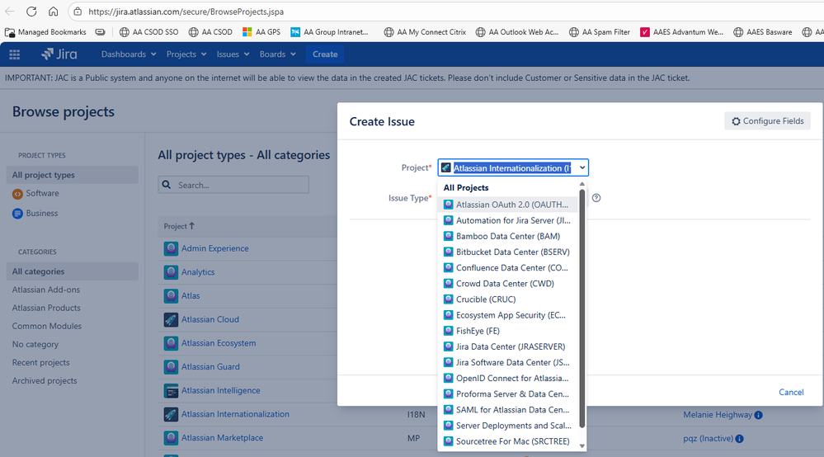Open the AAES Advantum bookmark
824x457 pixels.
click(681, 32)
